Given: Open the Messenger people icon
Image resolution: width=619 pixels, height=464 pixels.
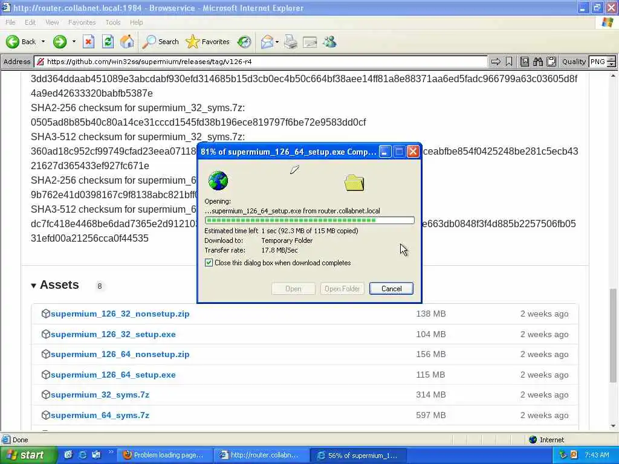Looking at the screenshot, I should tap(329, 42).
